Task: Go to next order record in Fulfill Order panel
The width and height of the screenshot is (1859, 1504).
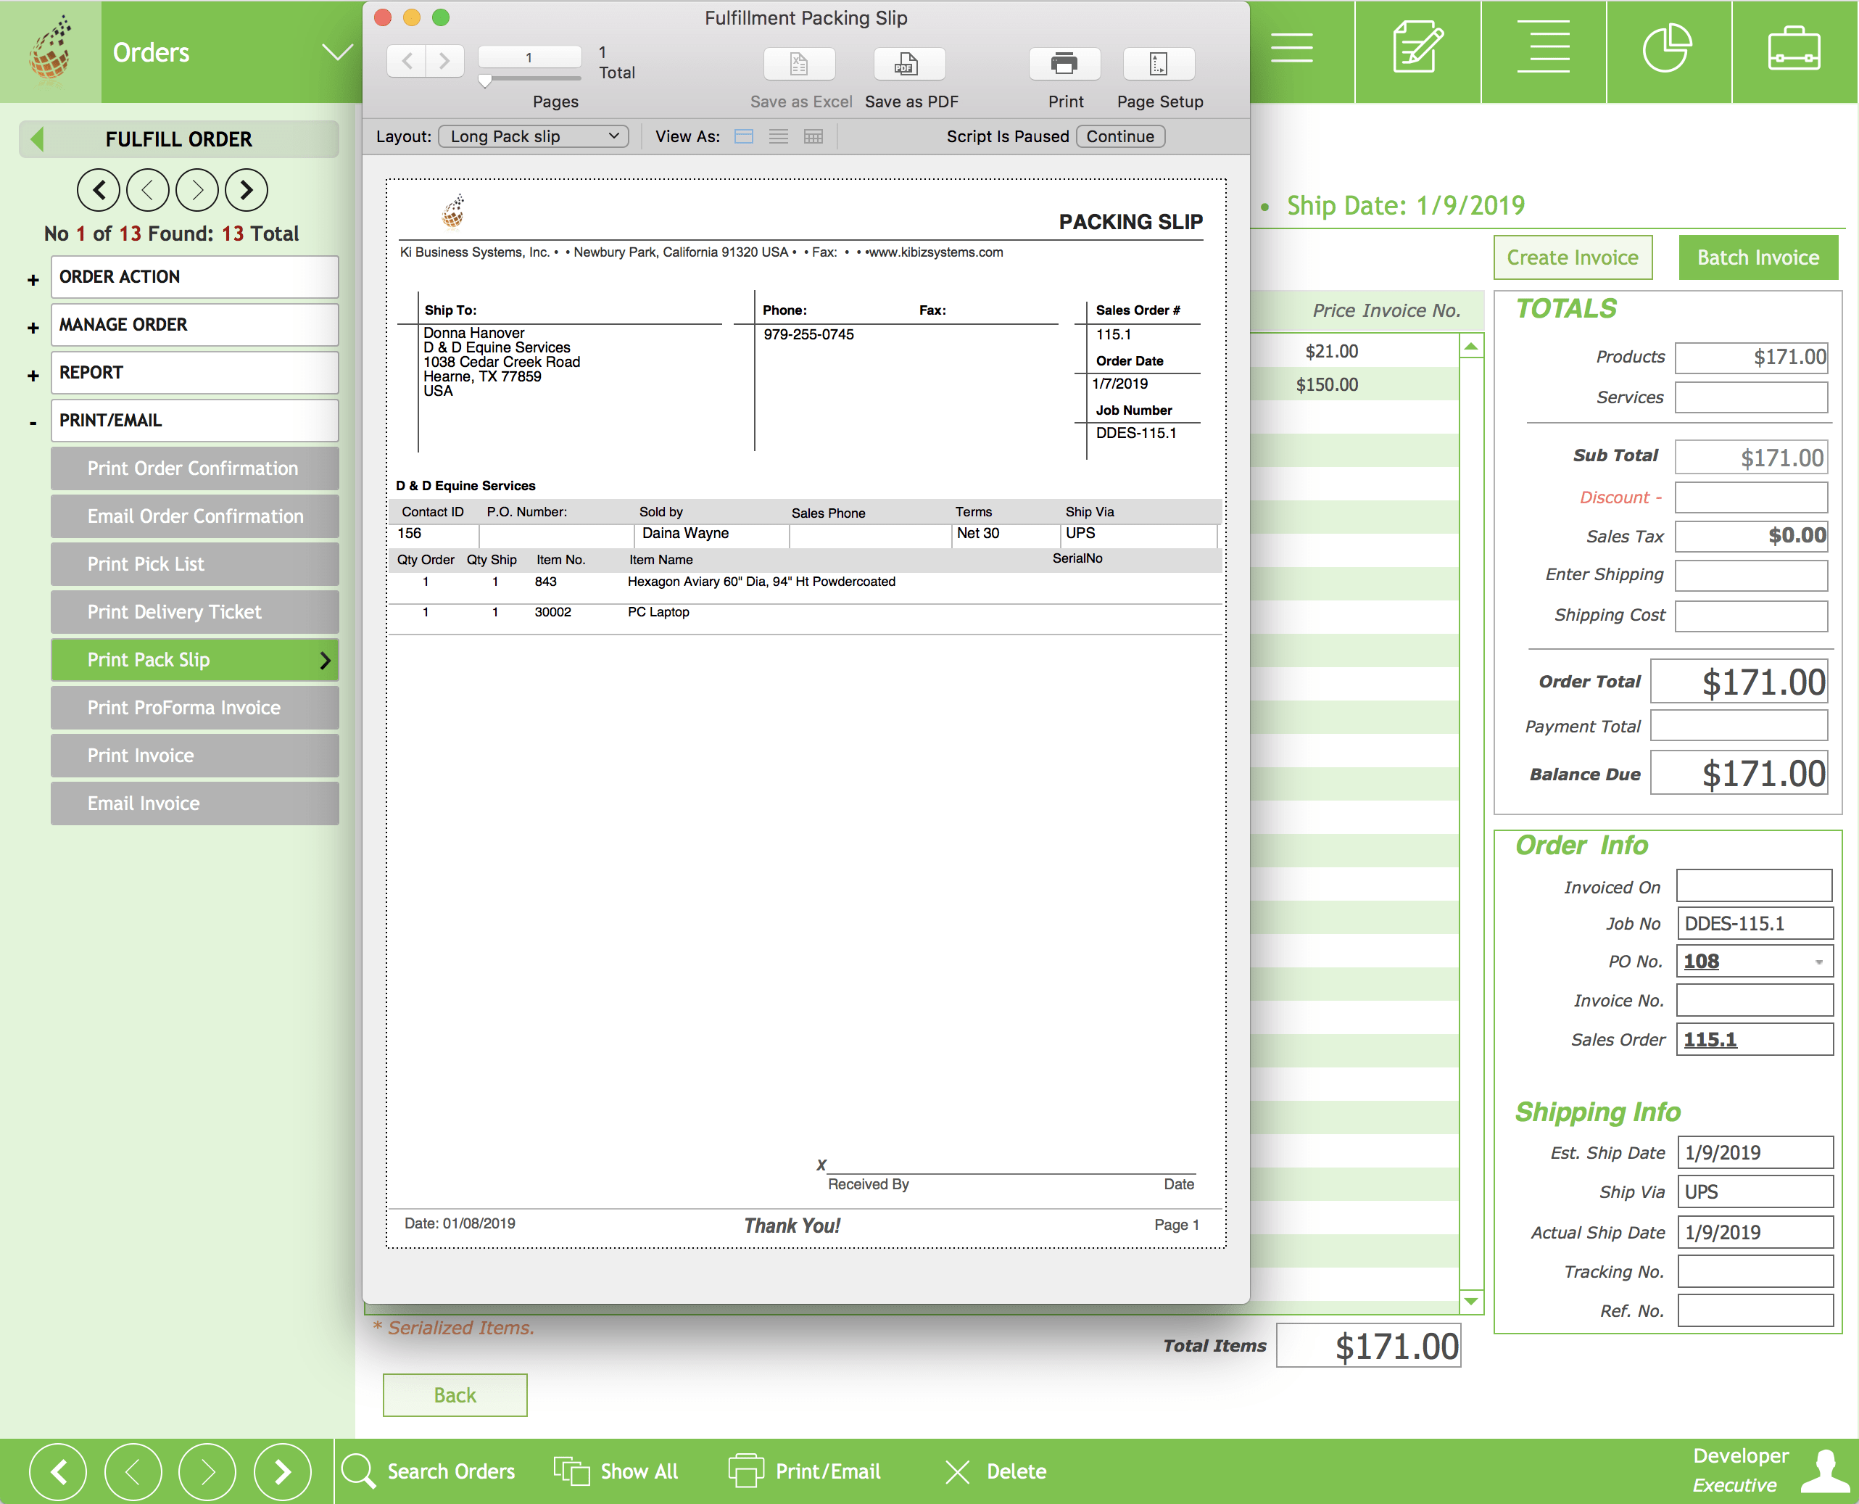Action: click(196, 190)
